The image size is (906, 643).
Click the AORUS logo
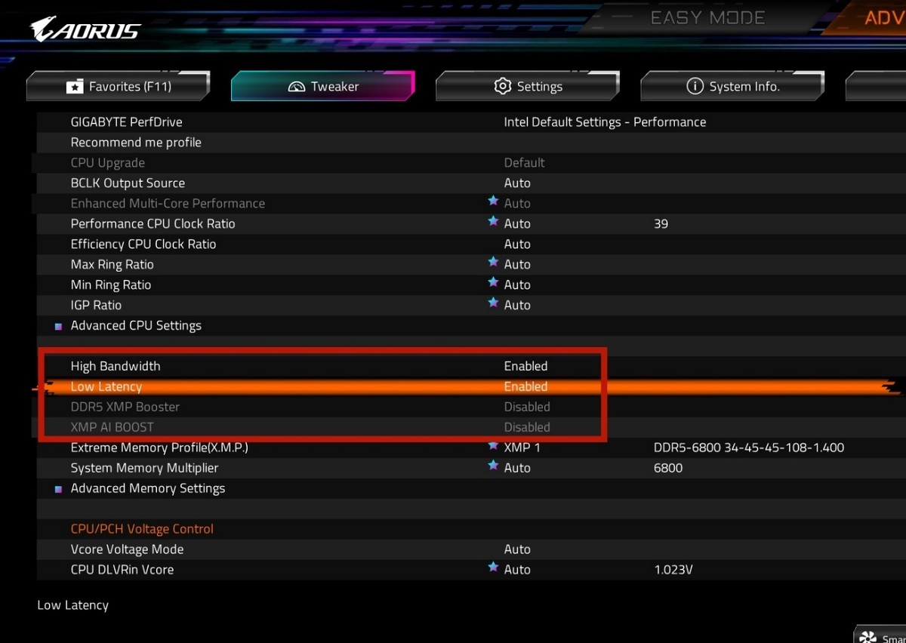point(85,29)
